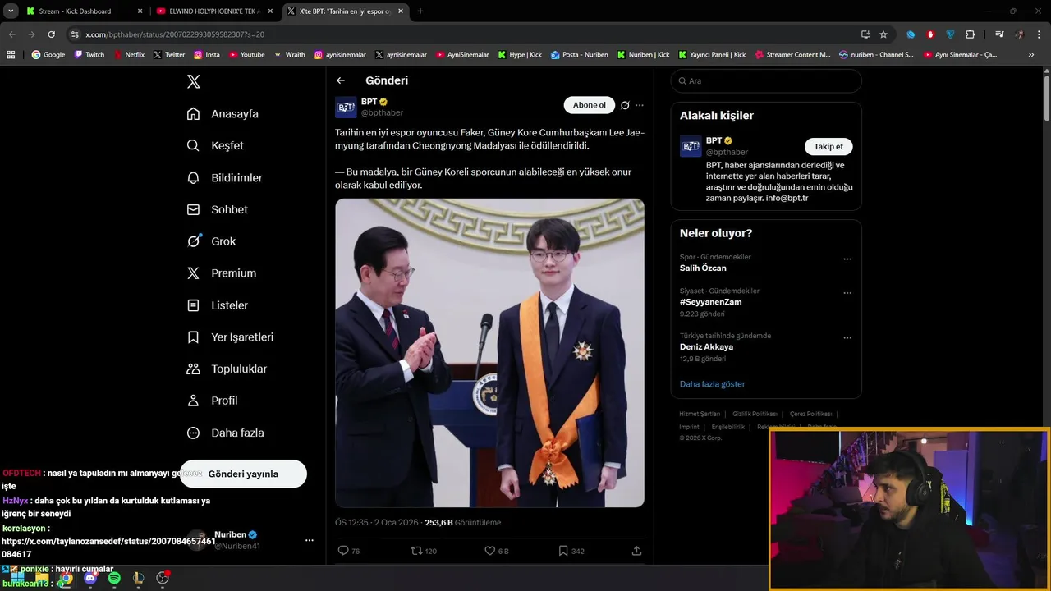
Task: Click Takip et for BPT
Action: pyautogui.click(x=828, y=146)
